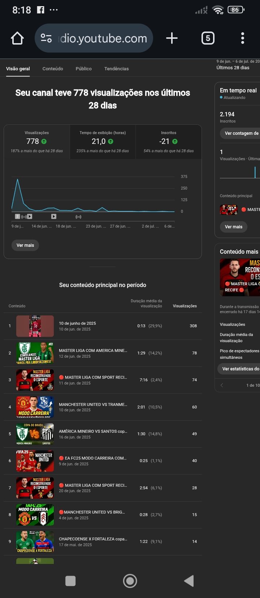
Task: Open the browser three-dot menu
Action: coord(243,38)
